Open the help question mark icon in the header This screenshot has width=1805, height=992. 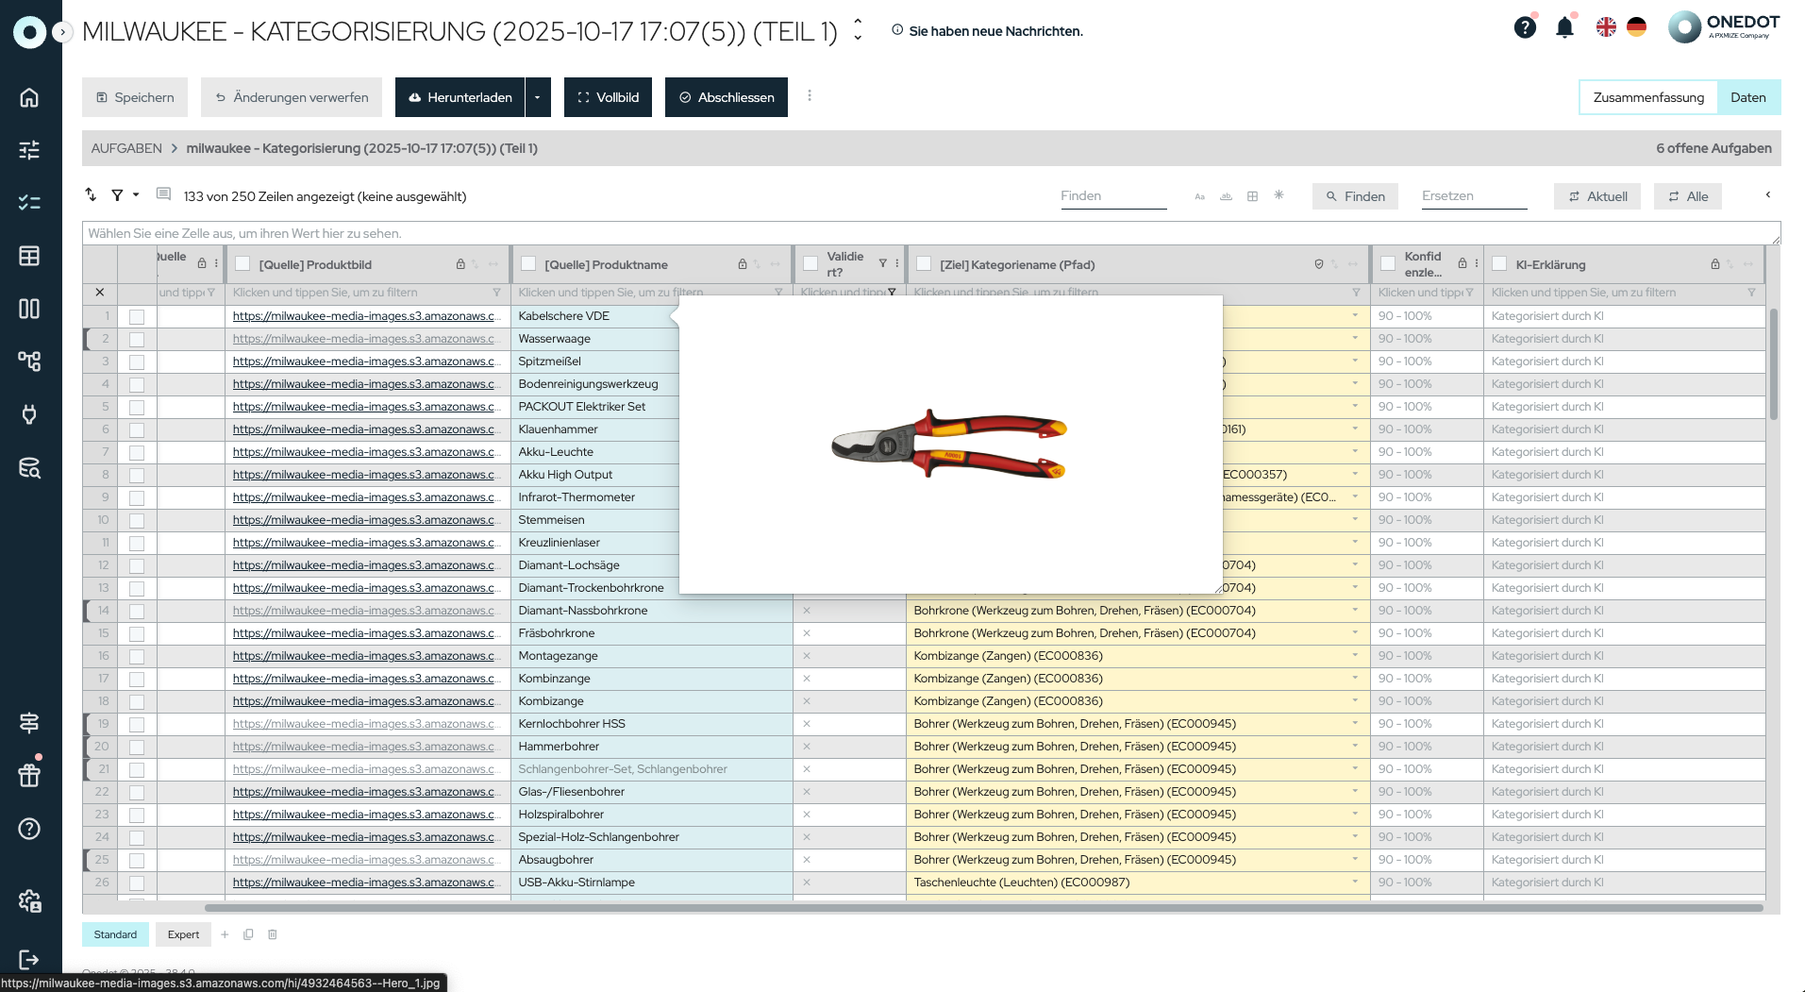(1525, 27)
